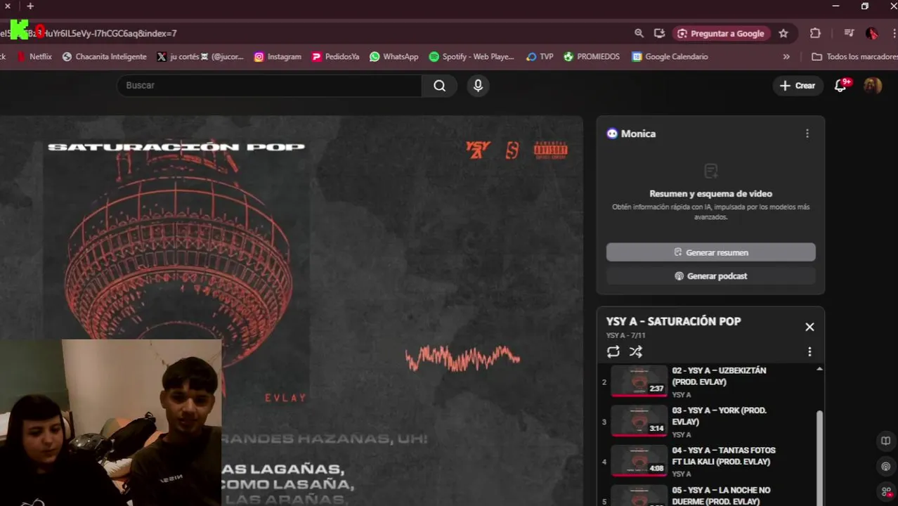This screenshot has height=506, width=898.
Task: Open the browser extensions puzzle icon
Action: (x=815, y=33)
